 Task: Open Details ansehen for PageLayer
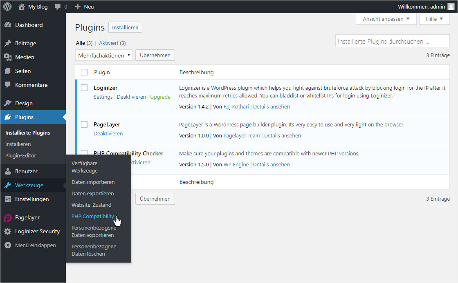tap(283, 136)
